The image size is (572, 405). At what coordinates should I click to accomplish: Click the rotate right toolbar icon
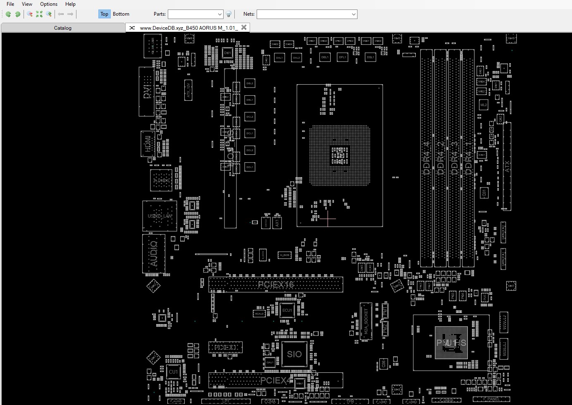[x=18, y=14]
